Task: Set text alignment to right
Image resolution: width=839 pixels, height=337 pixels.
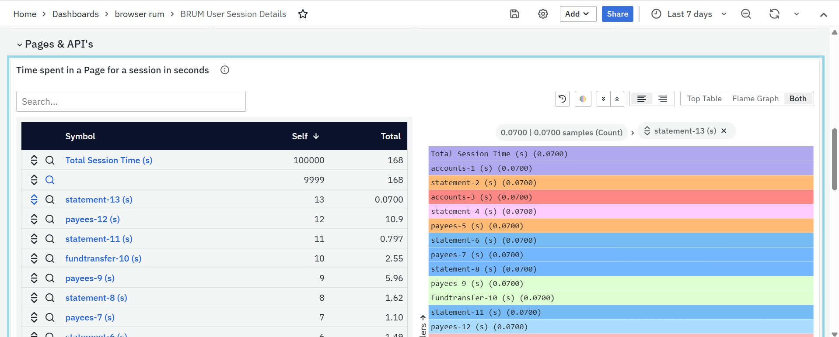Action: (x=663, y=99)
